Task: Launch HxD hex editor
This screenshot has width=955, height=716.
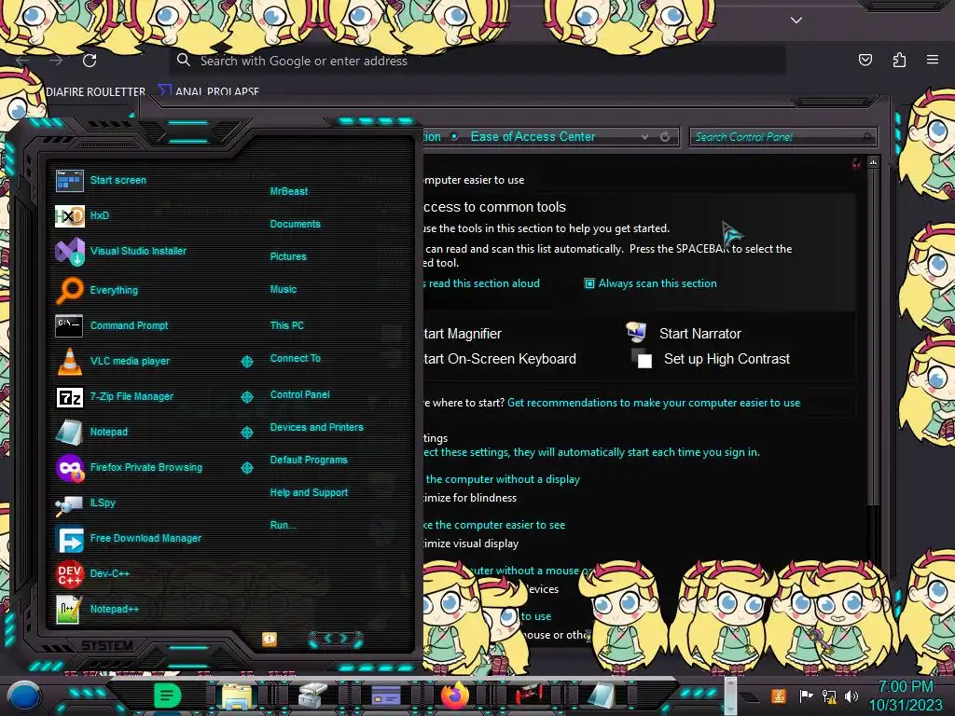Action: tap(82, 215)
